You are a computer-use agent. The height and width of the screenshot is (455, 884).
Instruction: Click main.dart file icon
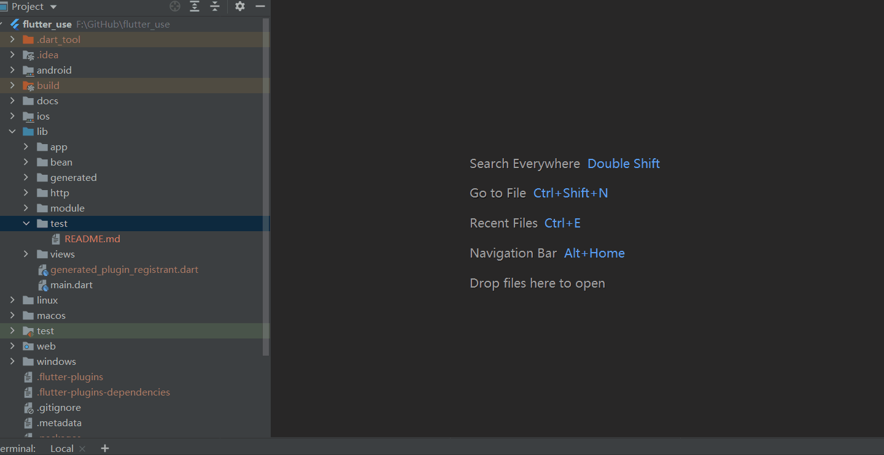pyautogui.click(x=43, y=285)
